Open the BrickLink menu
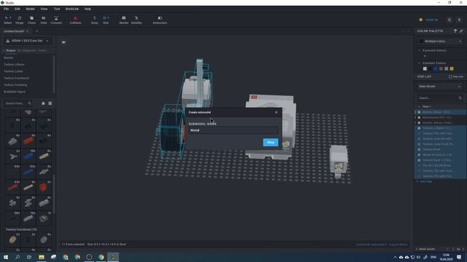467x262 pixels. pyautogui.click(x=72, y=9)
